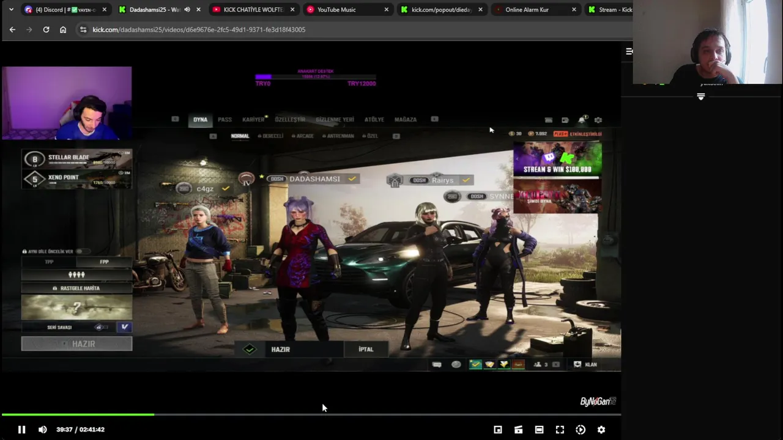Select c4gz player nameplate

pyautogui.click(x=204, y=189)
